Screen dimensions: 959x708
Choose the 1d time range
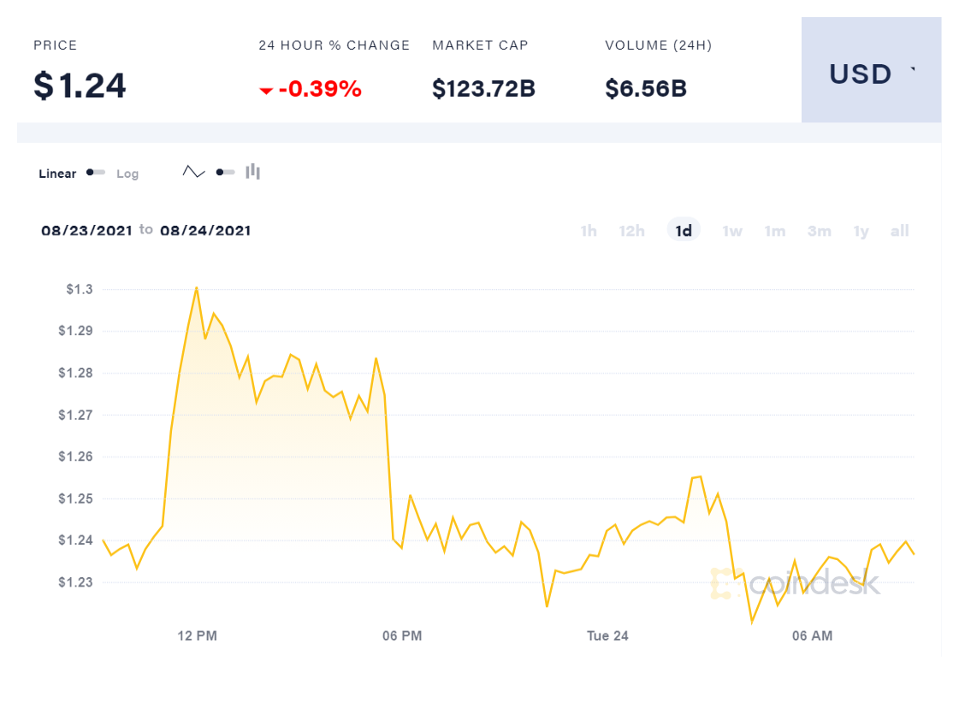coord(684,231)
